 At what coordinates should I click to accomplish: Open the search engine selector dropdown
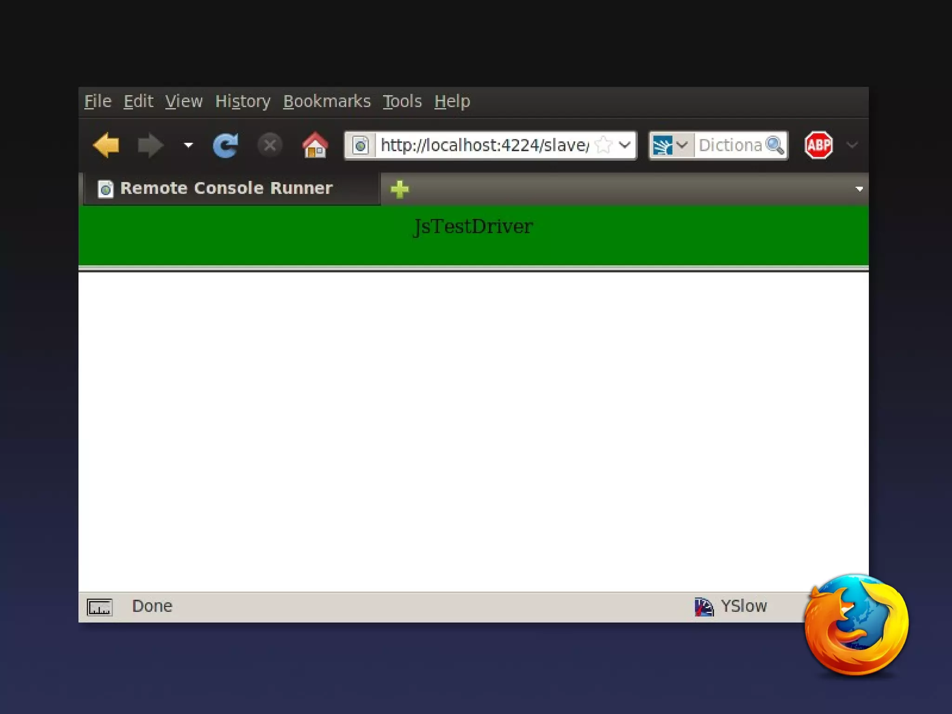[681, 145]
